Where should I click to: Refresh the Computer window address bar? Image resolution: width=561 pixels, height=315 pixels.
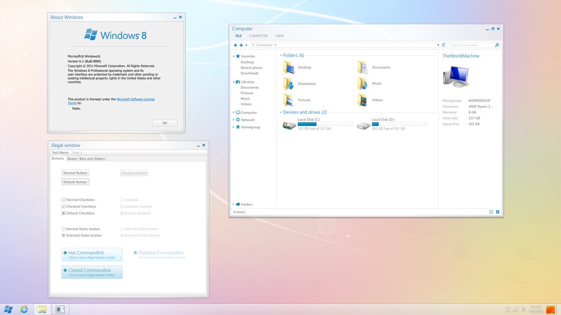[444, 45]
